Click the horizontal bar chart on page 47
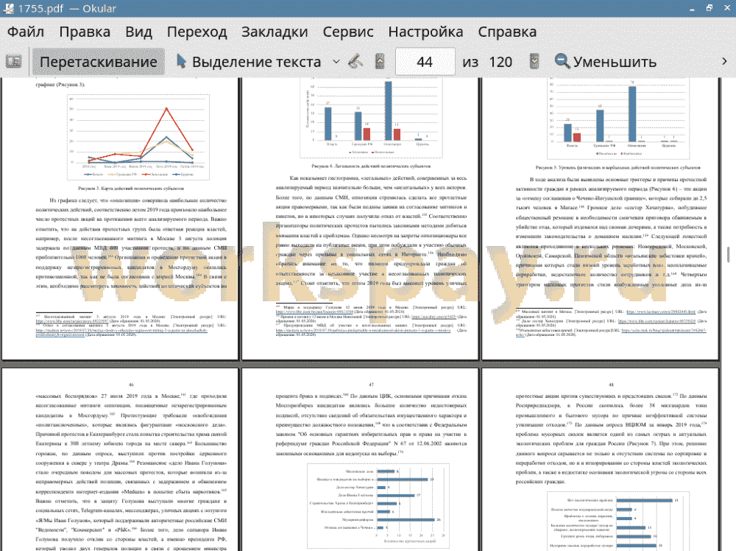Screen dimensions: 736x551 [378, 505]
